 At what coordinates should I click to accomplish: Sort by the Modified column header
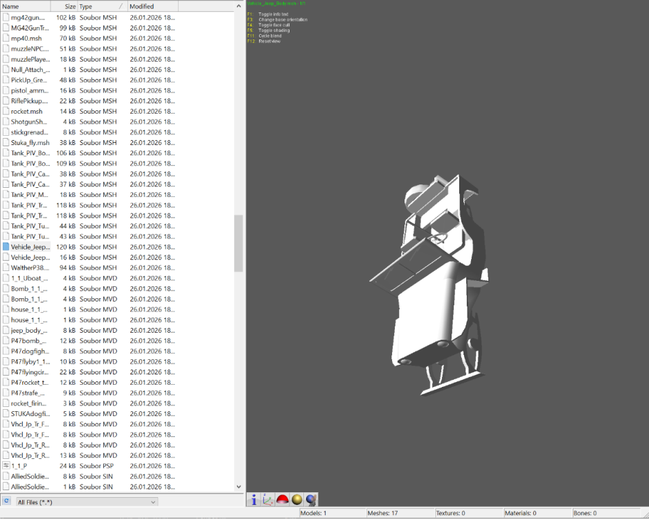(153, 6)
